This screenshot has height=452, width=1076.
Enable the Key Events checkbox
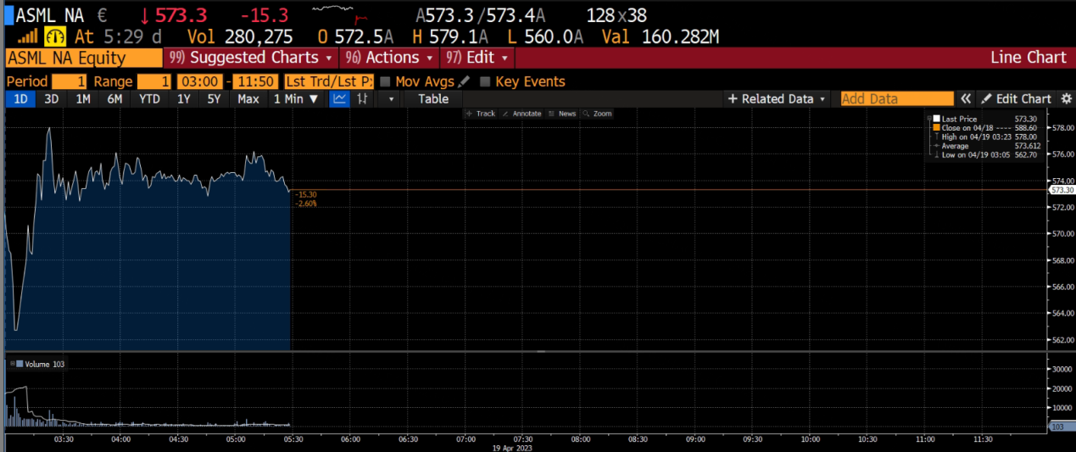point(485,81)
